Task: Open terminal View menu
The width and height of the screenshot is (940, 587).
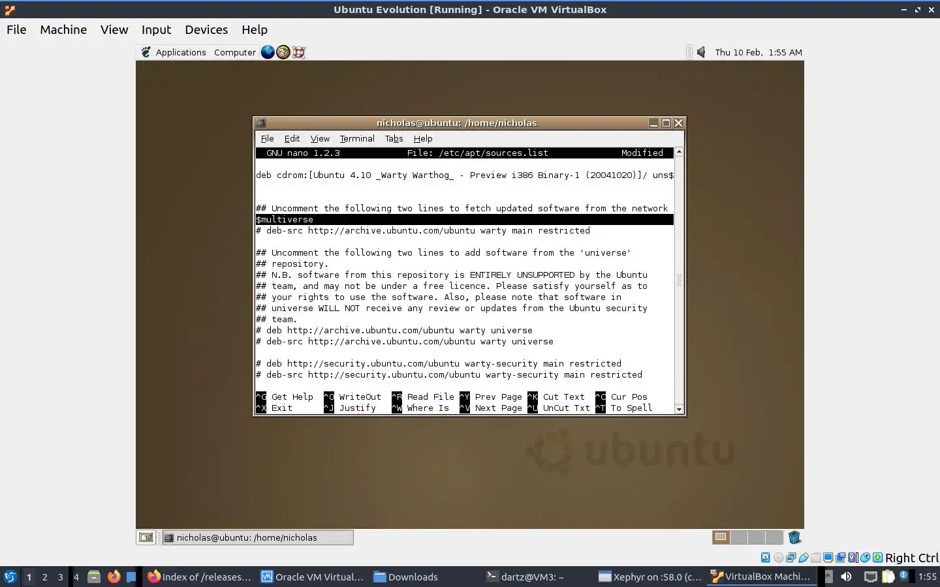Action: pos(320,138)
